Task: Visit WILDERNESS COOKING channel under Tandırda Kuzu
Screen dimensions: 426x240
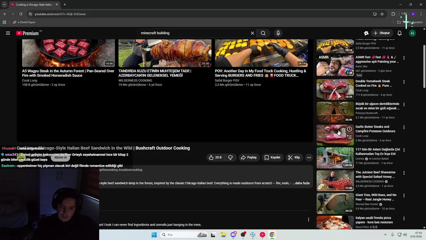Action: (x=135, y=80)
